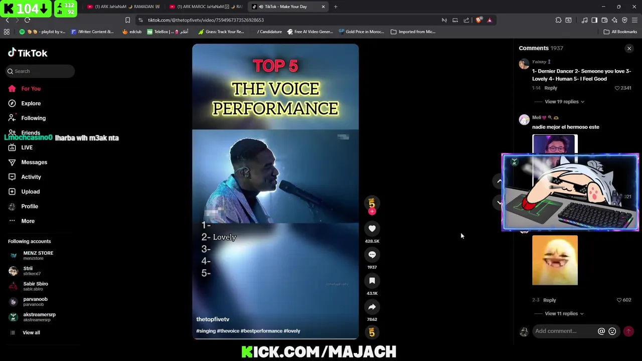
Task: Open the Gold Price in Morocco bookmark
Action: (x=361, y=32)
